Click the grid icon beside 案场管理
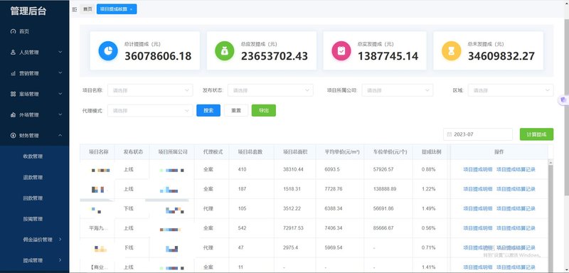This screenshot has width=569, height=273. point(14,94)
